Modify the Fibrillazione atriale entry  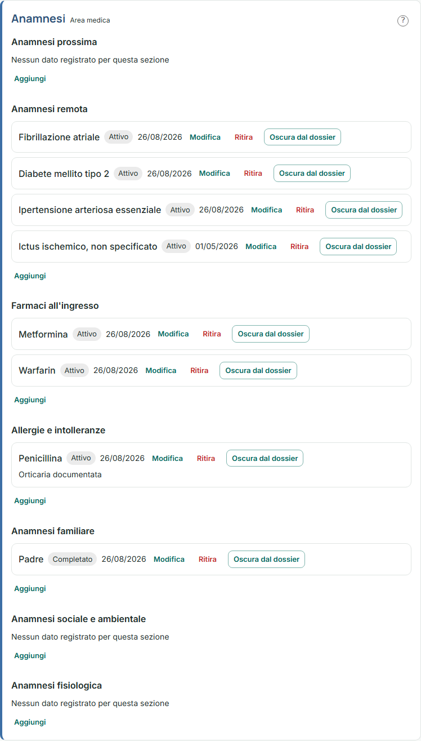coord(205,137)
